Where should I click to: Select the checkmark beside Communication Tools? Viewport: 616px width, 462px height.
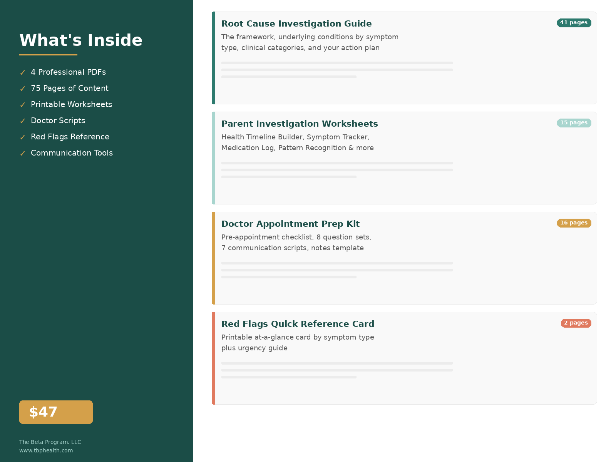click(23, 153)
